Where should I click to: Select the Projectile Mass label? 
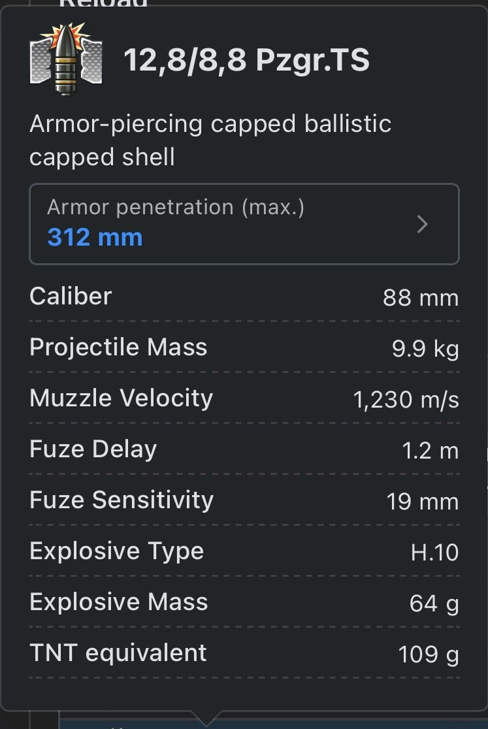118,347
